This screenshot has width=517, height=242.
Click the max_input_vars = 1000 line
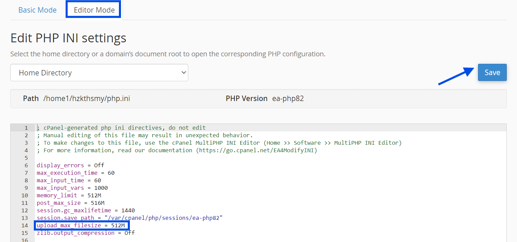point(72,188)
